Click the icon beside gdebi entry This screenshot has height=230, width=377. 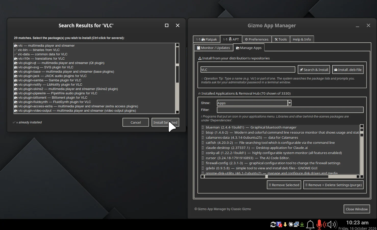click(x=203, y=168)
